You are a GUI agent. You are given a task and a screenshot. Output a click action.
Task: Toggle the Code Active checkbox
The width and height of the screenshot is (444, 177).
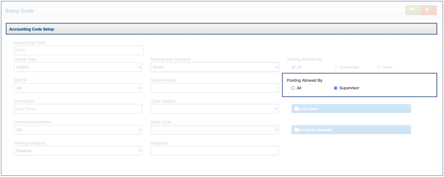[x=297, y=109]
